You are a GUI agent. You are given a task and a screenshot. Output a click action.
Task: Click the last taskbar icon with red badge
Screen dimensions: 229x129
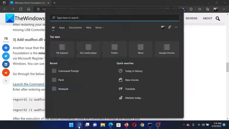coord(158,125)
